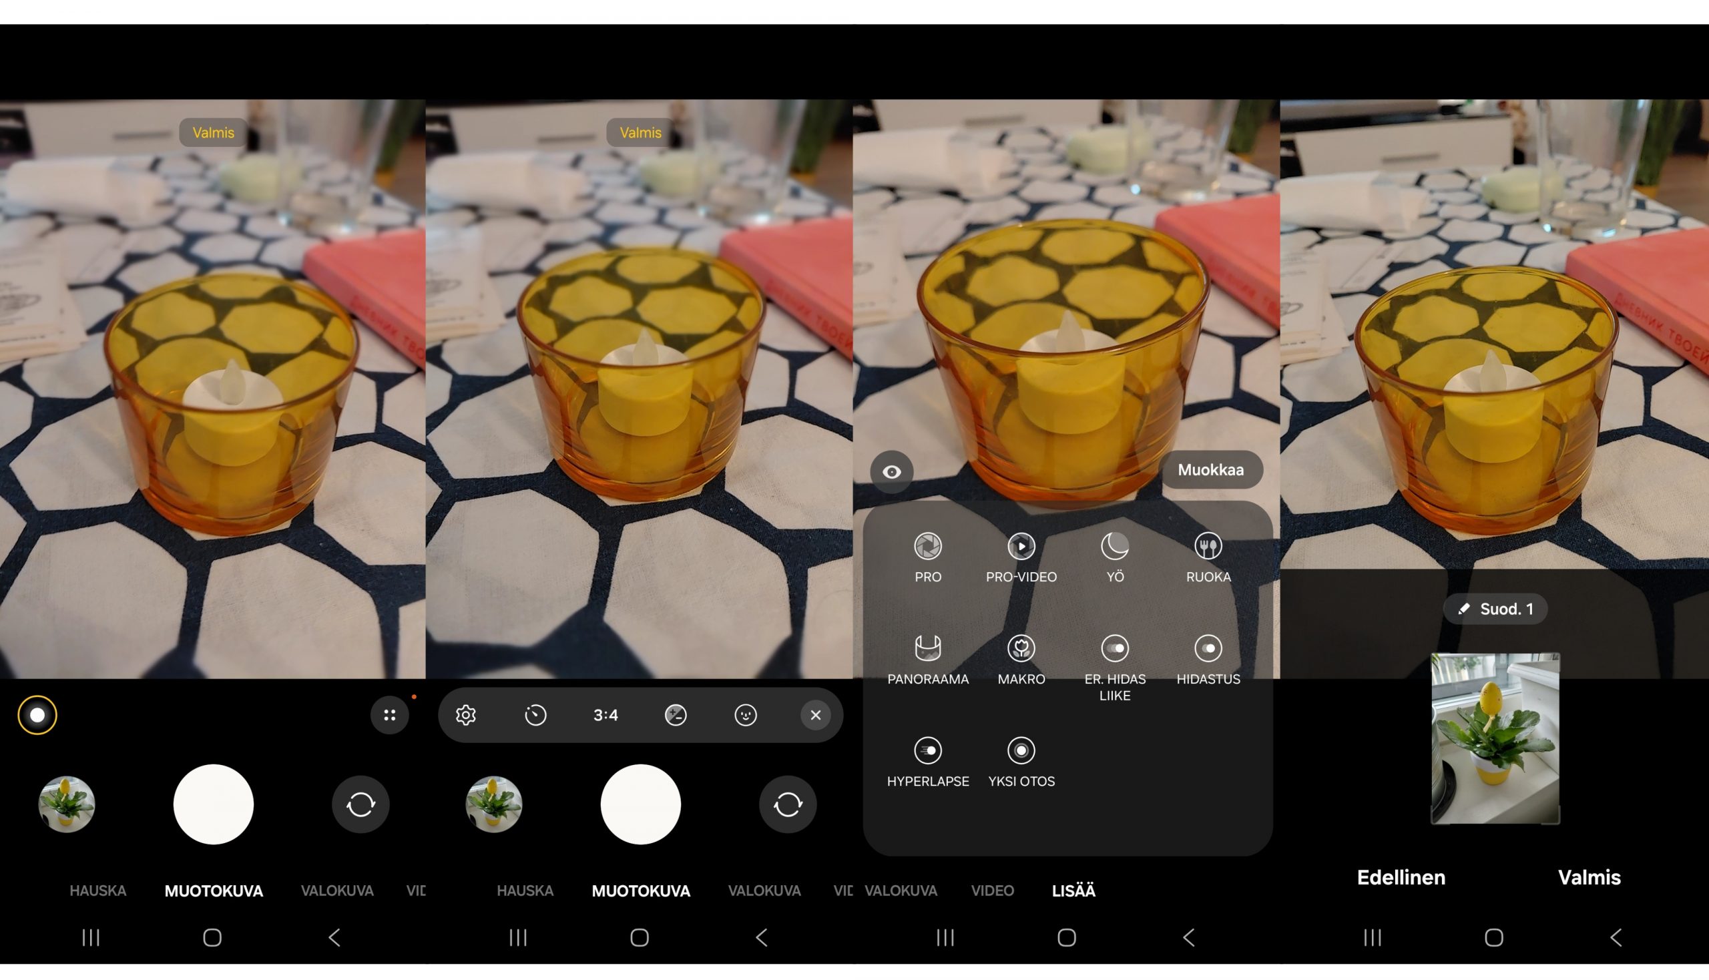
Task: Open the PRO camera mode
Action: click(927, 547)
